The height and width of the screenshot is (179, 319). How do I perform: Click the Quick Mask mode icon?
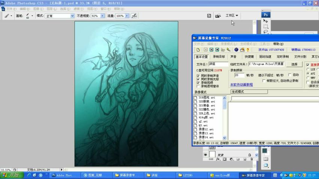point(266,159)
